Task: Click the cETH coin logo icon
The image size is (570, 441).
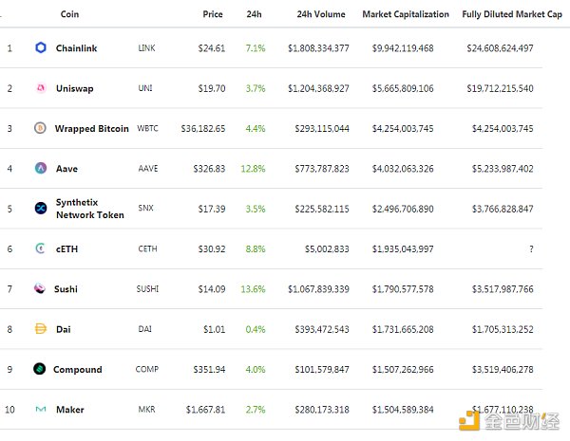Action: pos(41,248)
